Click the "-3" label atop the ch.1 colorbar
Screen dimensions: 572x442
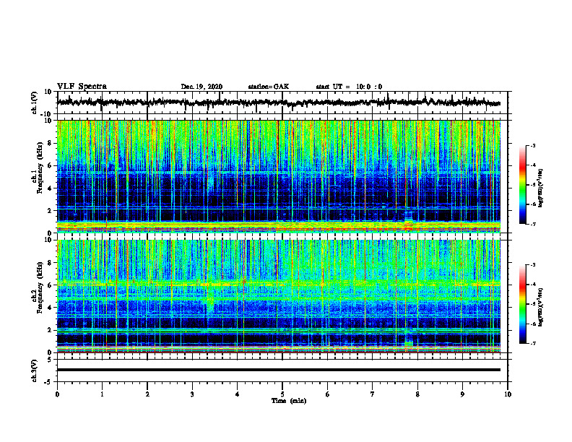click(x=532, y=145)
